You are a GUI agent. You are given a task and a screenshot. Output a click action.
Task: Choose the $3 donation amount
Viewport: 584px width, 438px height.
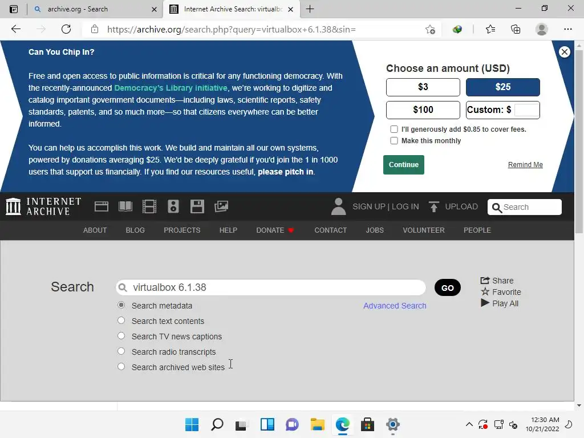tap(423, 87)
